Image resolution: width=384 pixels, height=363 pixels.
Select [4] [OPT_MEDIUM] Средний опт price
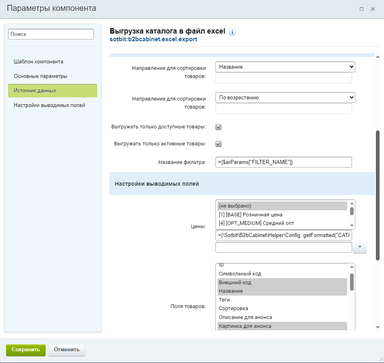pos(283,223)
